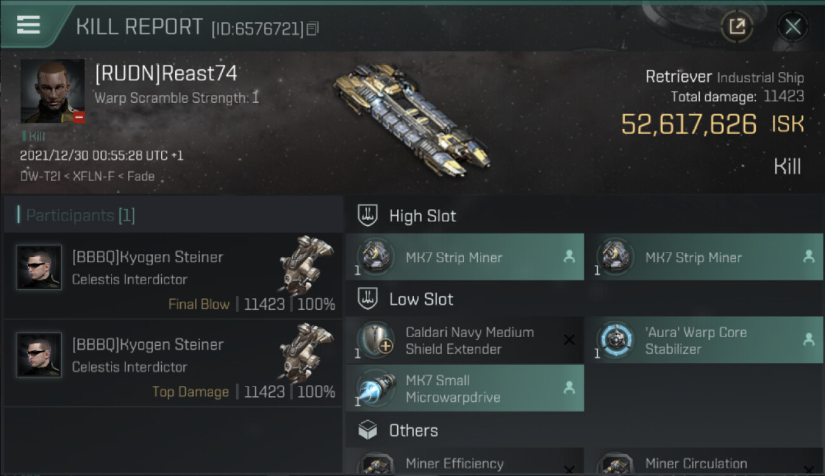
Task: Click the Low Slot section header
Action: [421, 300]
